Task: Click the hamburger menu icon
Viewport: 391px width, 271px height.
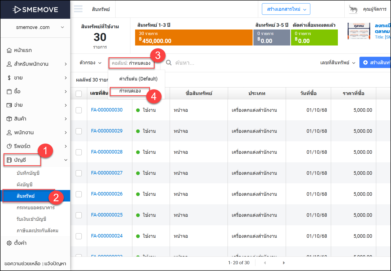Action: pos(78,9)
